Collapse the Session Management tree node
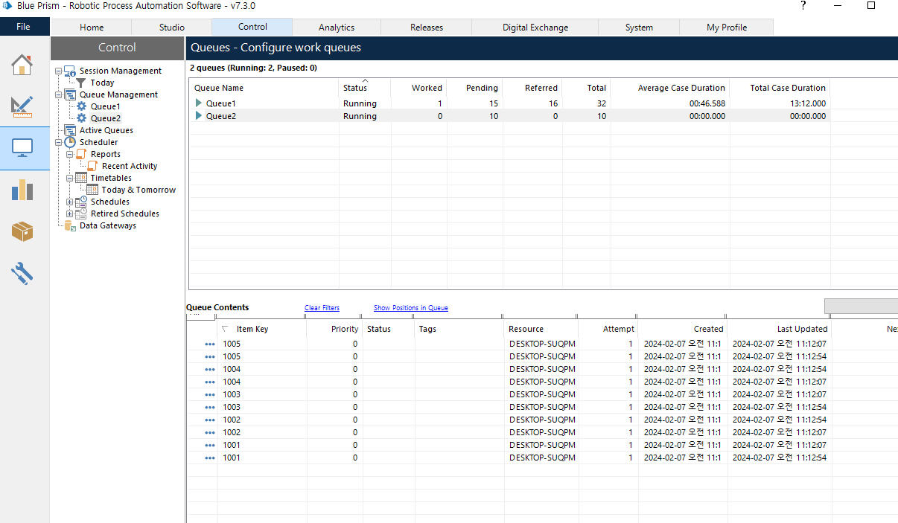The image size is (898, 523). click(x=59, y=71)
